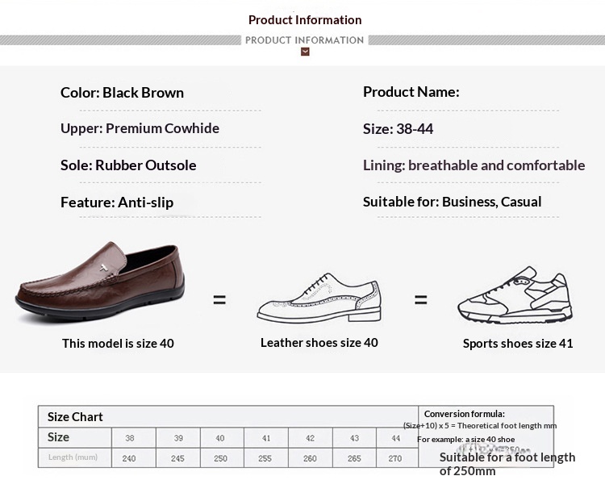Click 'Sole: Rubber Outsole' specification
This screenshot has height=501, width=605.
click(128, 165)
